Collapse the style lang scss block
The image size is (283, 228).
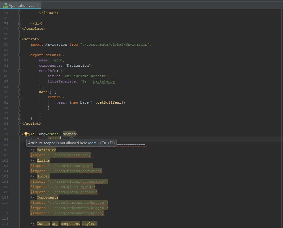click(20, 134)
